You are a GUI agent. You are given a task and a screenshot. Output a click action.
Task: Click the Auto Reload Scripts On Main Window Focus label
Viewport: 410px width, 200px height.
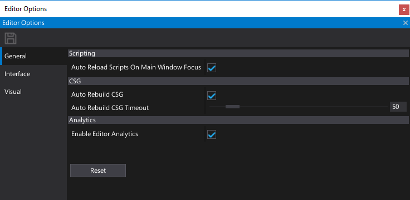coord(136,67)
